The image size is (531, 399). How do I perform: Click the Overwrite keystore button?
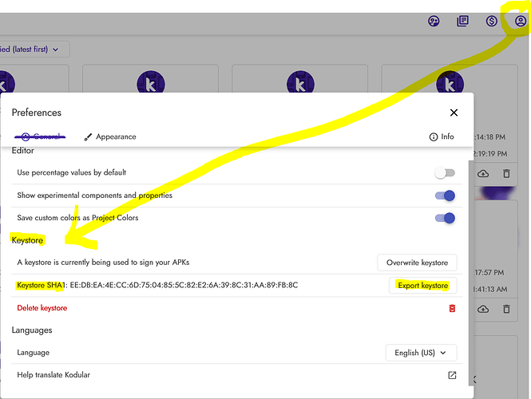[x=417, y=263]
